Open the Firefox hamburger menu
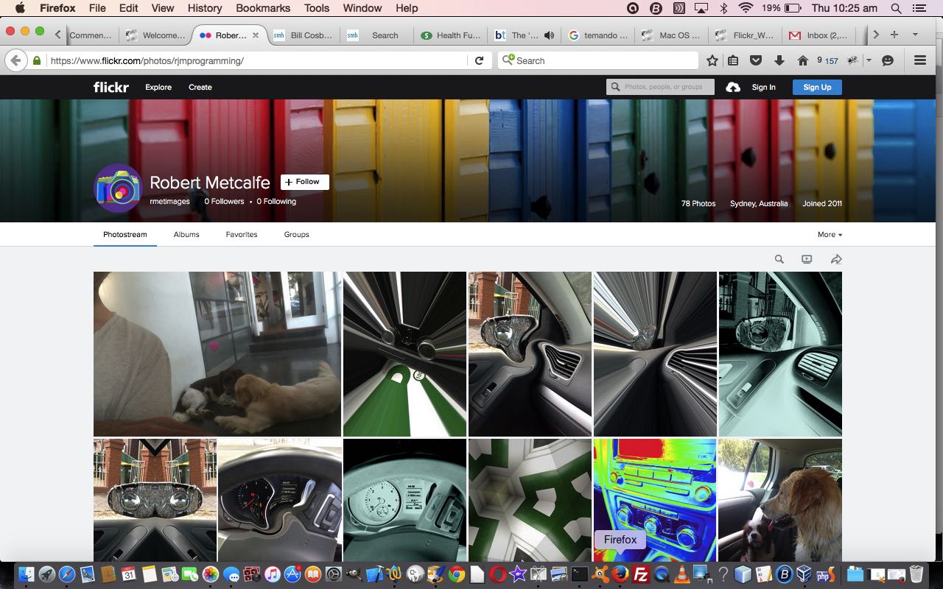The width and height of the screenshot is (943, 589). click(x=919, y=60)
